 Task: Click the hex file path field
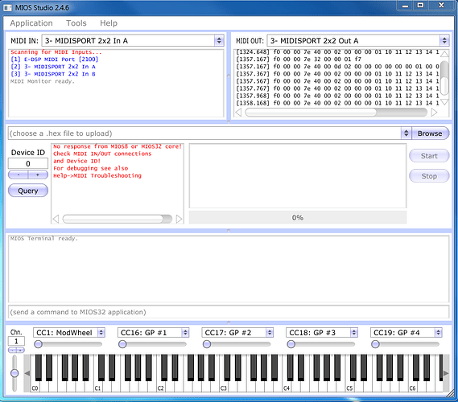204,133
